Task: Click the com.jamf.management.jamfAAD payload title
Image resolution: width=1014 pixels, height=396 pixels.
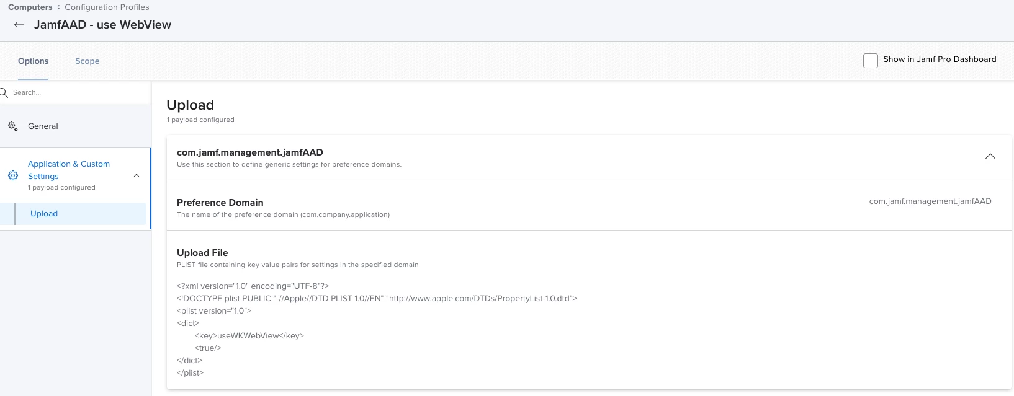Action: 250,152
